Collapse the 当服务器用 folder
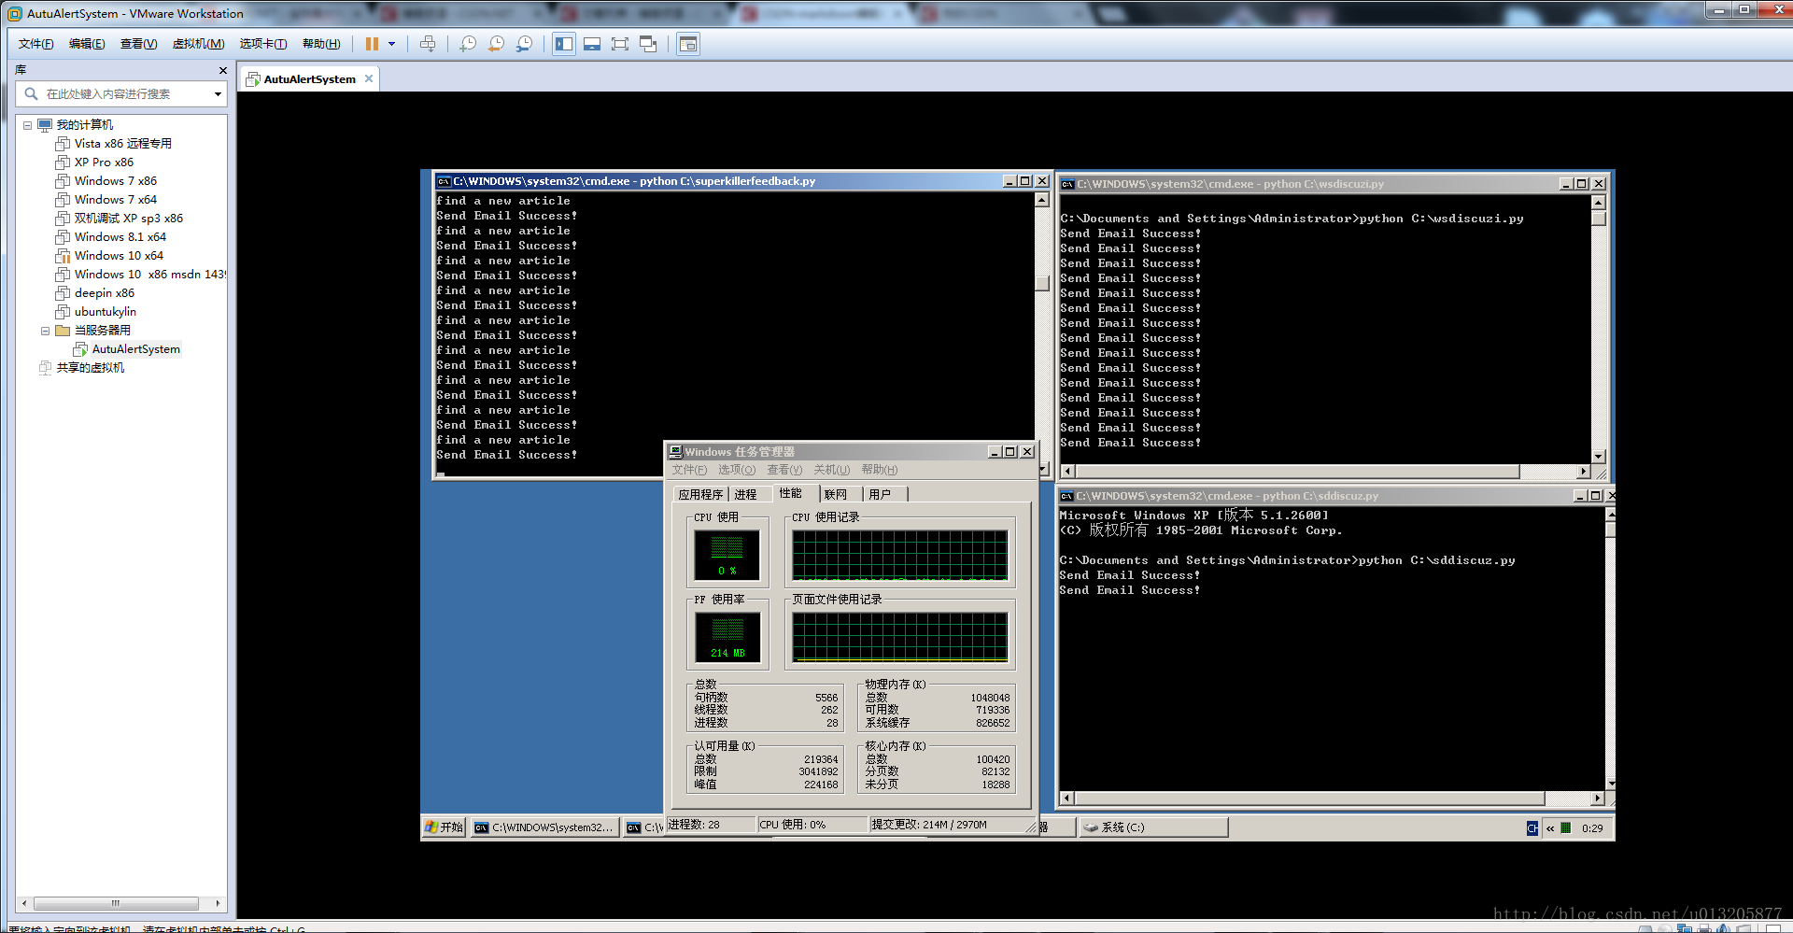Viewport: 1793px width, 933px height. point(45,331)
